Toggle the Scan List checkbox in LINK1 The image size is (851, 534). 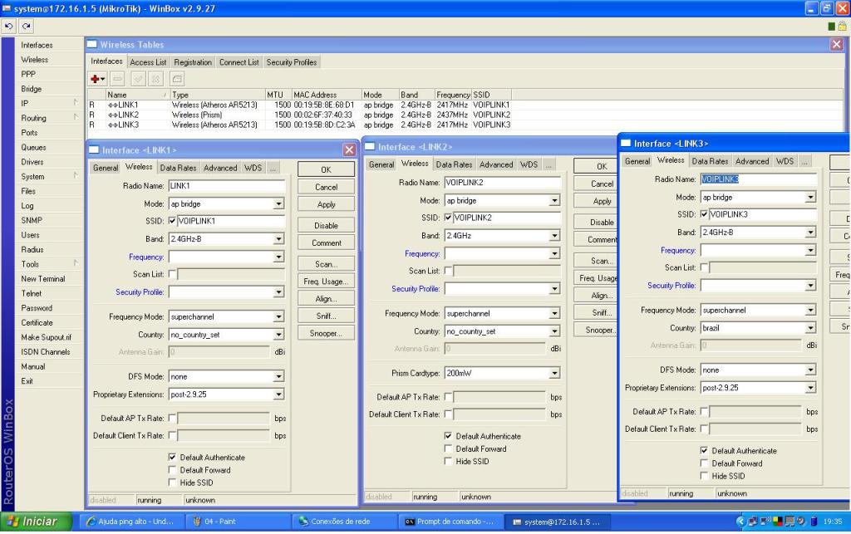[x=173, y=274]
